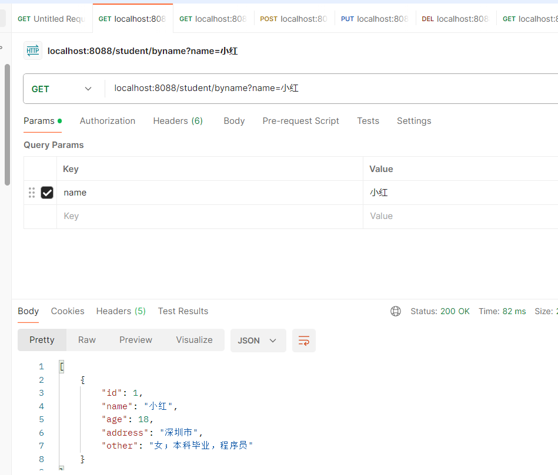
Task: Open the Pre-request Script tab
Action: (x=300, y=121)
